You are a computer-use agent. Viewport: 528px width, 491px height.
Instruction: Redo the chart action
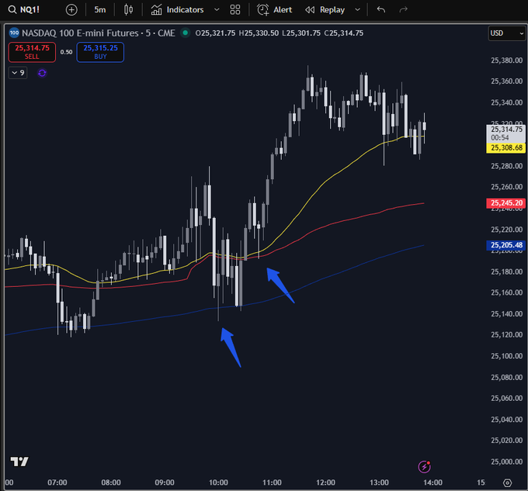[403, 10]
